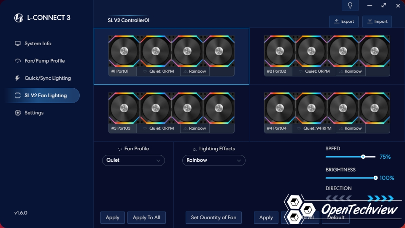The height and width of the screenshot is (228, 405).
Task: Select the #3 Port03 fan group
Action: coord(172,113)
